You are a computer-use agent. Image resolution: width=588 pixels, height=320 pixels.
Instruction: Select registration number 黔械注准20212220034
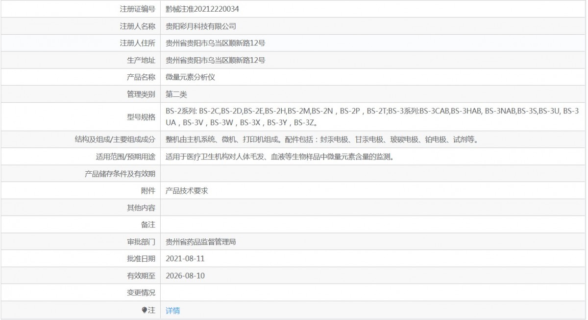click(202, 9)
